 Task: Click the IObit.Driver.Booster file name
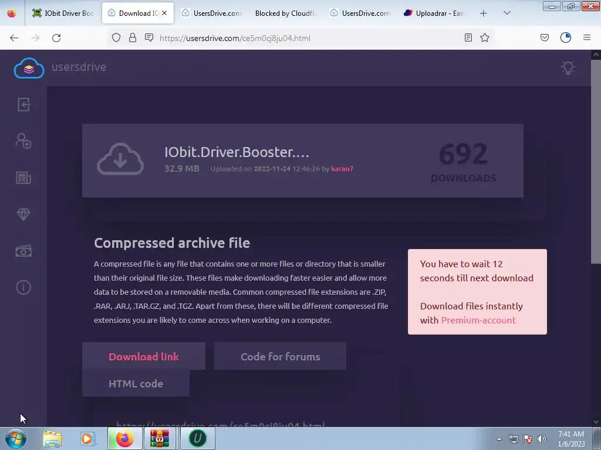pos(237,152)
